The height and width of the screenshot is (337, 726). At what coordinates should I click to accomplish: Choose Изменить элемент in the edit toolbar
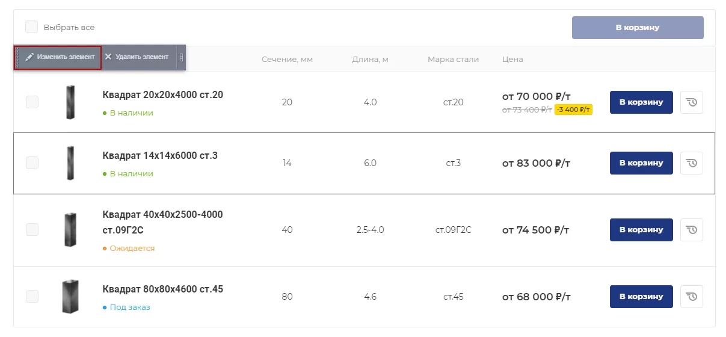coord(58,57)
